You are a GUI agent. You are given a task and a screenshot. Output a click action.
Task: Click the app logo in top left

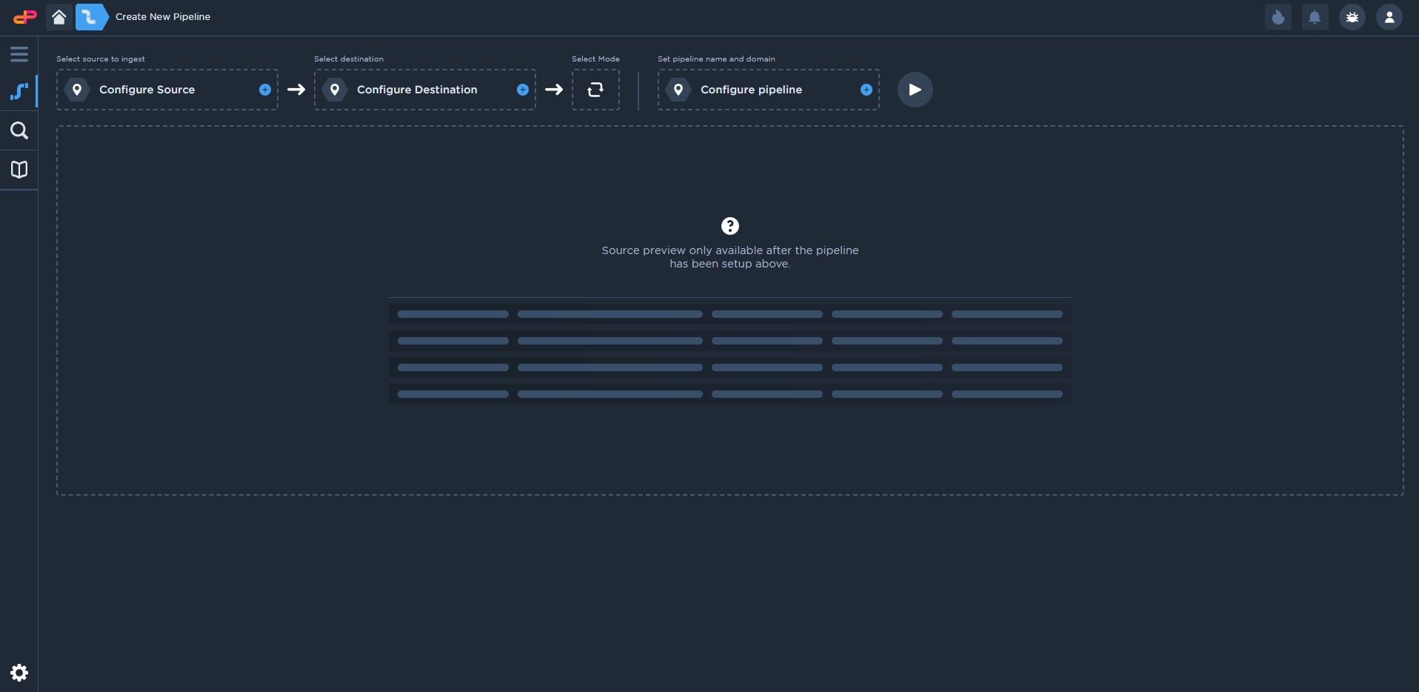(24, 17)
